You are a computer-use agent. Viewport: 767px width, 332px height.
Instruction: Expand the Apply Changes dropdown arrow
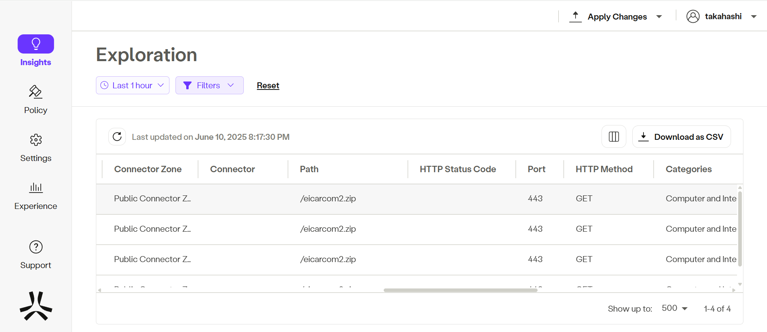(659, 17)
